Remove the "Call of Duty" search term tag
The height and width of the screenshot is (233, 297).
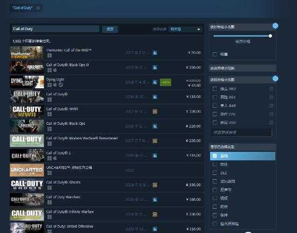pyautogui.click(x=38, y=8)
